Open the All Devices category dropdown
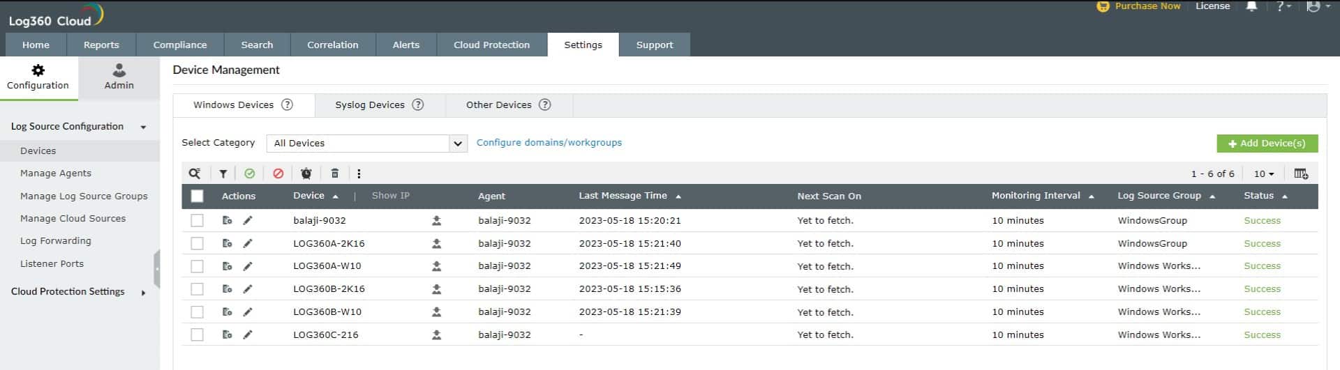The height and width of the screenshot is (370, 1340). [367, 143]
